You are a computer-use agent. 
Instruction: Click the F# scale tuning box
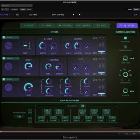(83, 112)
